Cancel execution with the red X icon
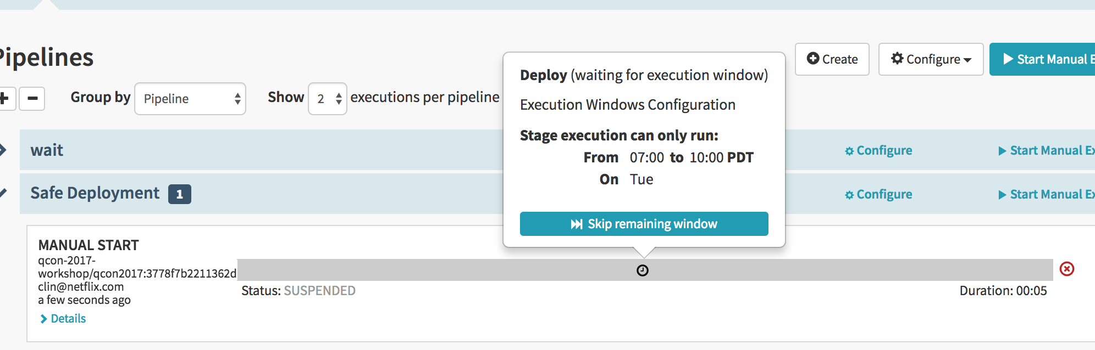 (x=1066, y=269)
